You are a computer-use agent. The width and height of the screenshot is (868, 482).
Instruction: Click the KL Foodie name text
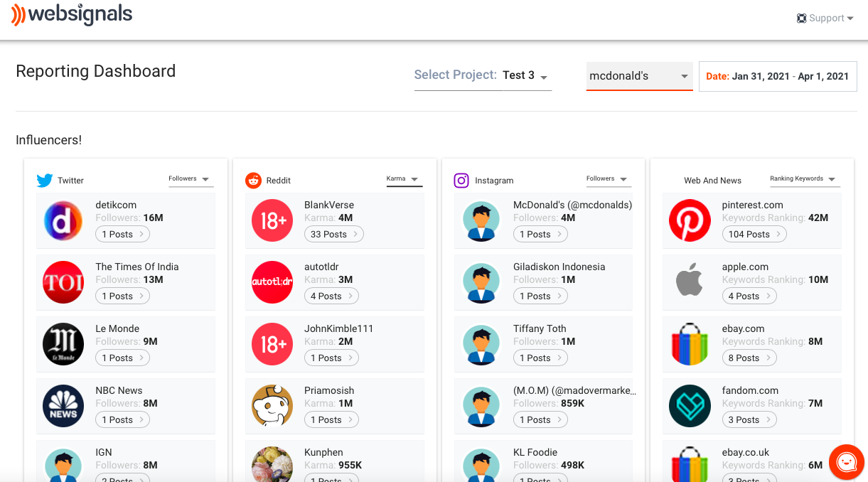pyautogui.click(x=535, y=452)
